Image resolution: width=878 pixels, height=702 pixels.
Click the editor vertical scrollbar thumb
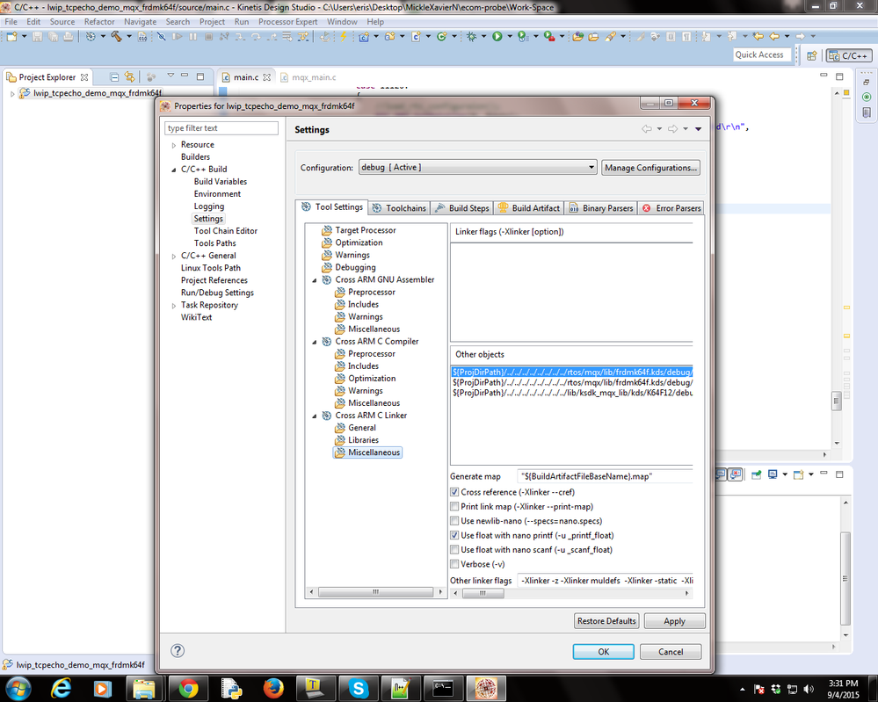tap(836, 401)
